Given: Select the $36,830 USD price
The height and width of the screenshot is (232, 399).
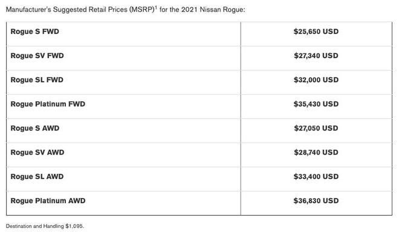Looking at the screenshot, I should pos(316,201).
